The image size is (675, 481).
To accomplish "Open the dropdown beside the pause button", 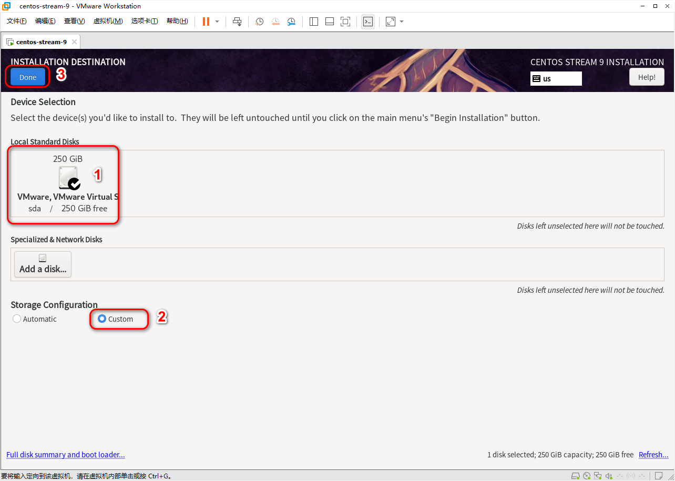I will tap(217, 22).
